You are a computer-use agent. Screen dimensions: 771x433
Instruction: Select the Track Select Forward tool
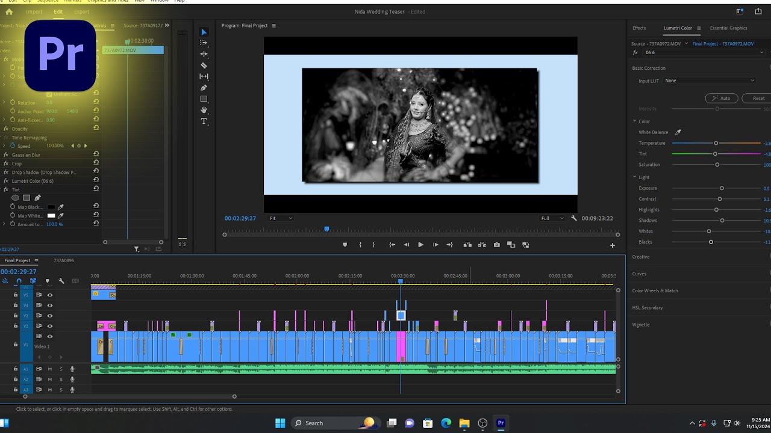point(204,43)
